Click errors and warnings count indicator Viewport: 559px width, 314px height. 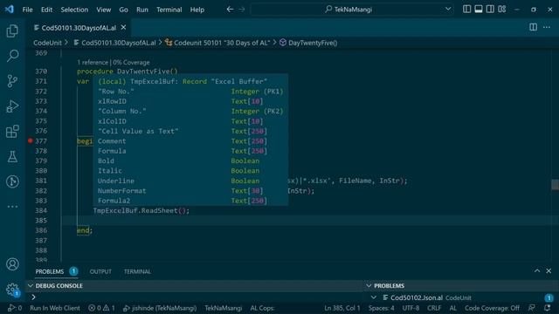102,308
